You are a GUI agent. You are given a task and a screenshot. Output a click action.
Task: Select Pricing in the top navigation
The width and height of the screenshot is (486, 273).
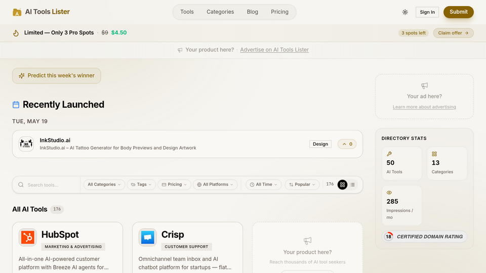(x=279, y=12)
